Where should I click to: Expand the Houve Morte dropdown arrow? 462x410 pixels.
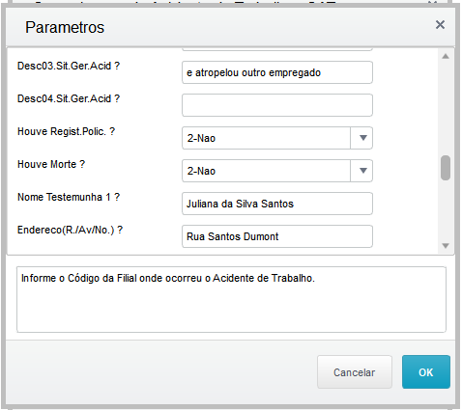click(x=362, y=171)
